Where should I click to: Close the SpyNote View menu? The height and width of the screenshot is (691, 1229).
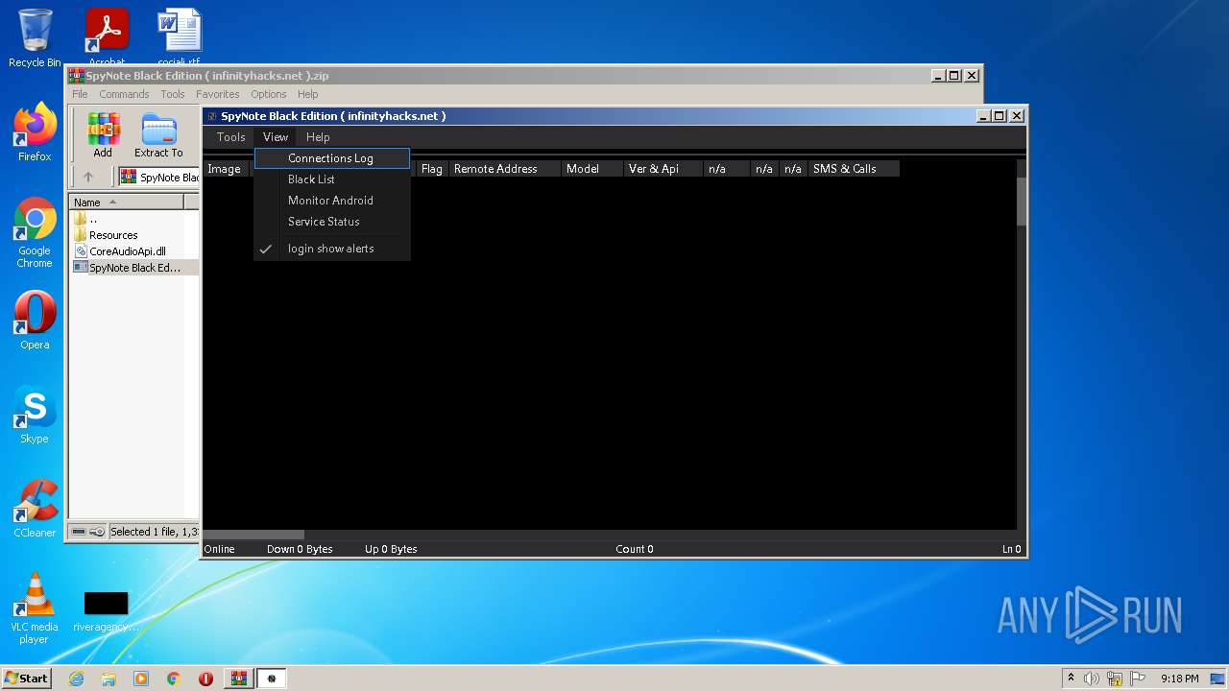point(276,137)
